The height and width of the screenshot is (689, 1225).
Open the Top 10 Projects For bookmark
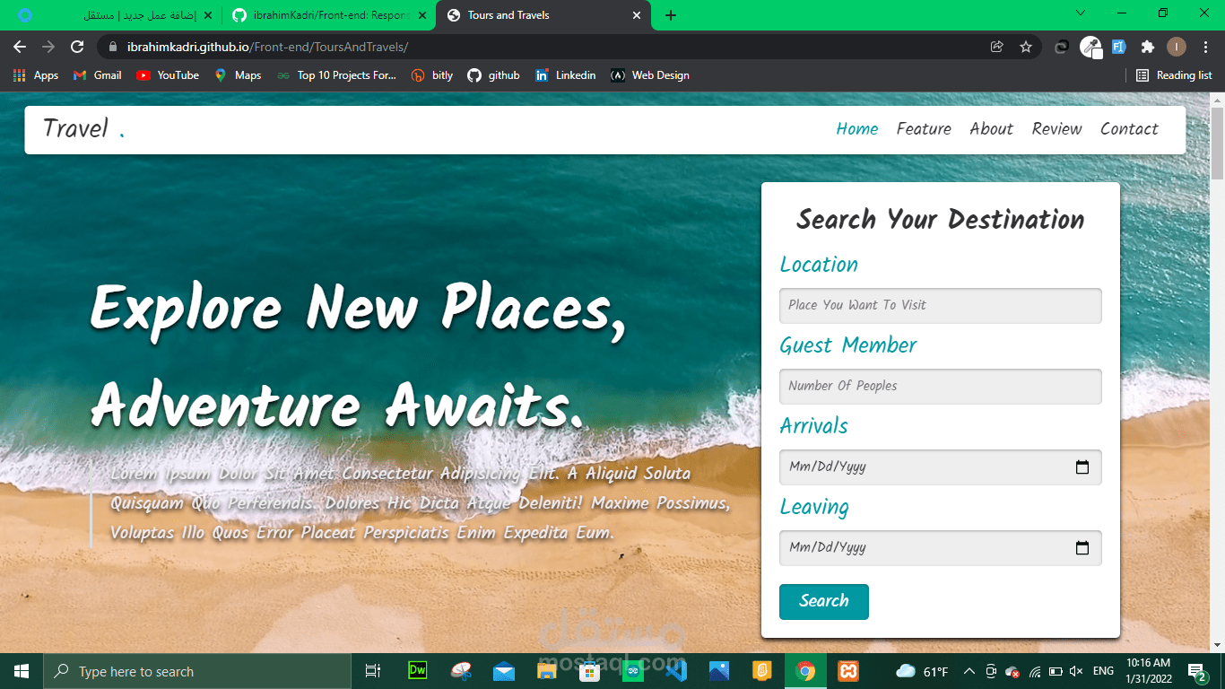336,75
